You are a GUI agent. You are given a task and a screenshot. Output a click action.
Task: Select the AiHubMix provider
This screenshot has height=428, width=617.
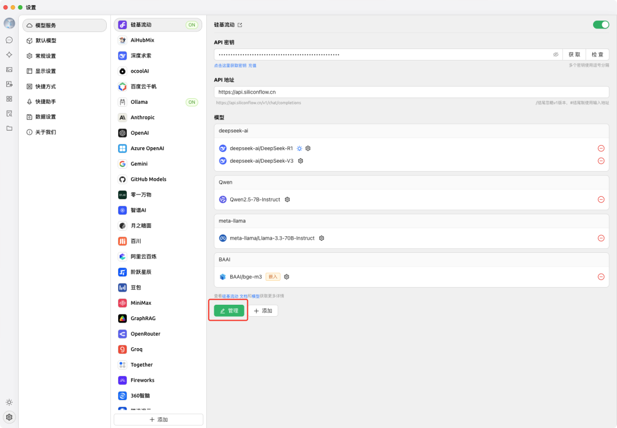click(x=158, y=40)
